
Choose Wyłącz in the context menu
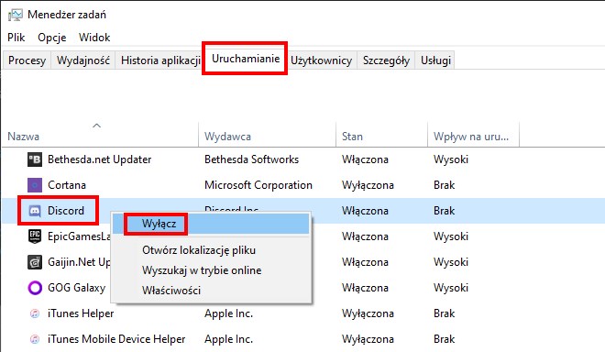(x=211, y=224)
